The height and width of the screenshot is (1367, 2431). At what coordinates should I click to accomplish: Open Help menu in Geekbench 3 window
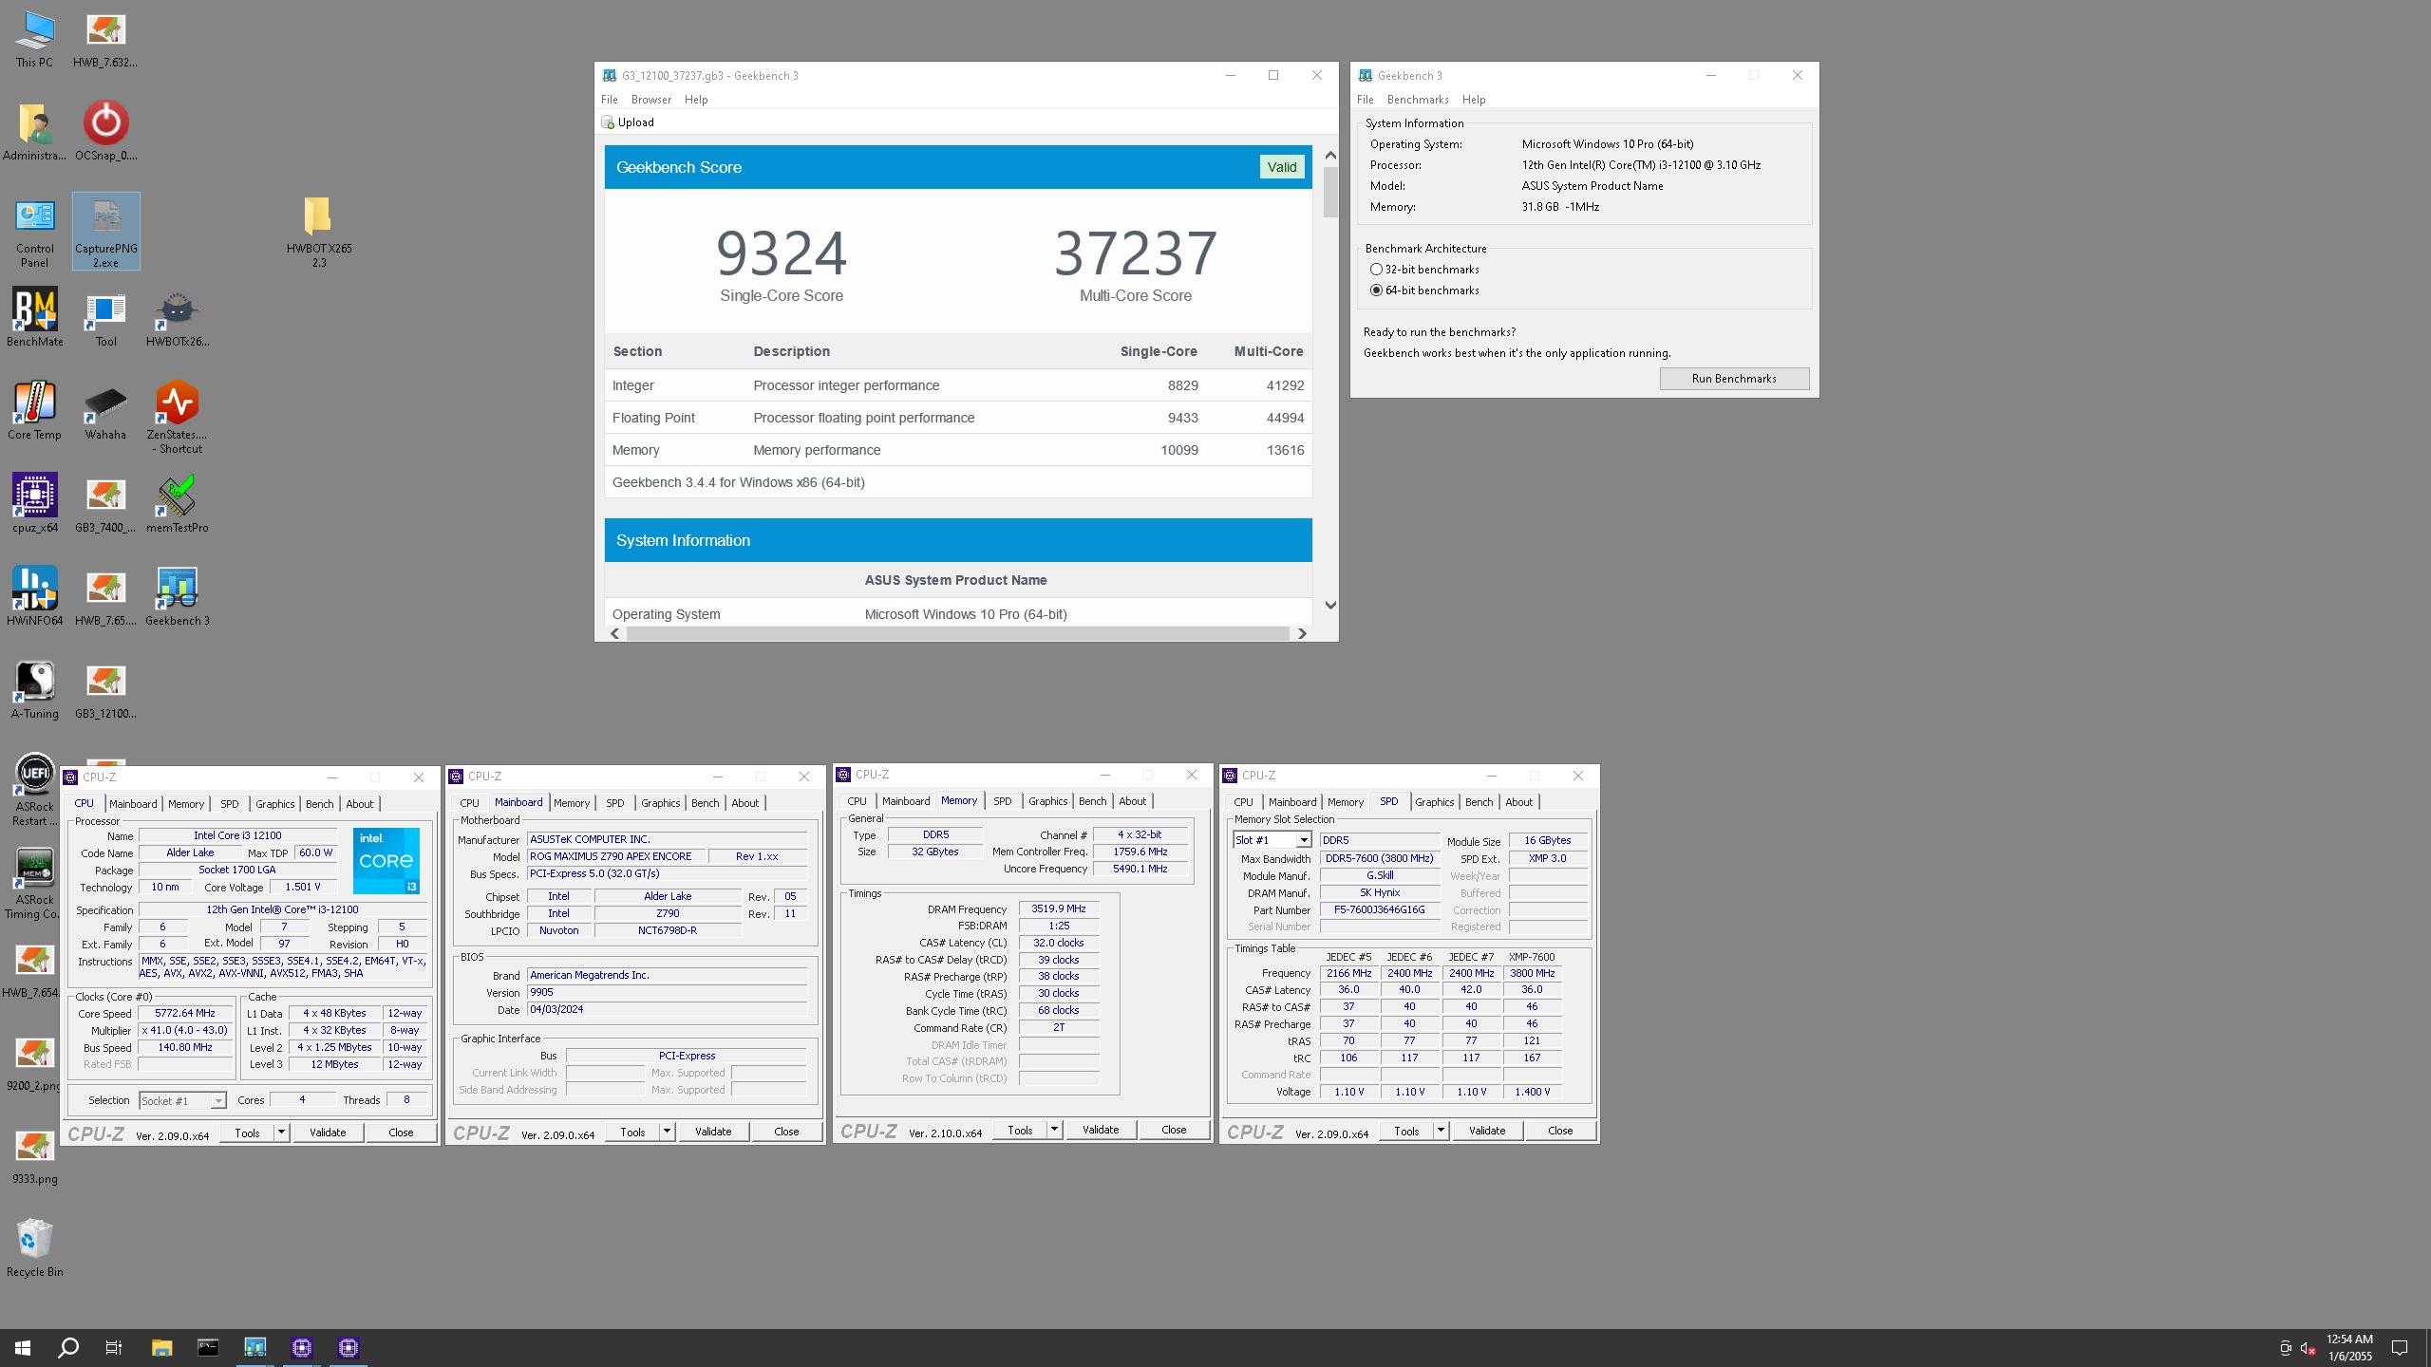click(x=1474, y=100)
